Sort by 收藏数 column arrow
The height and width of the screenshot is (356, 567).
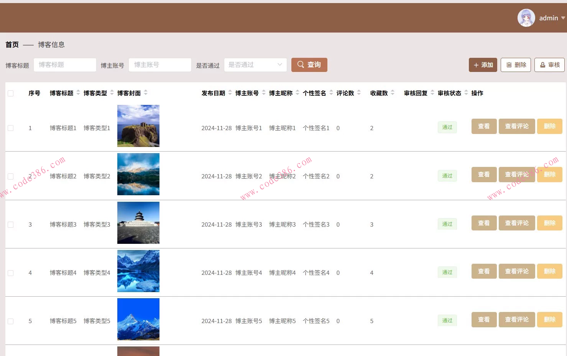pos(393,93)
